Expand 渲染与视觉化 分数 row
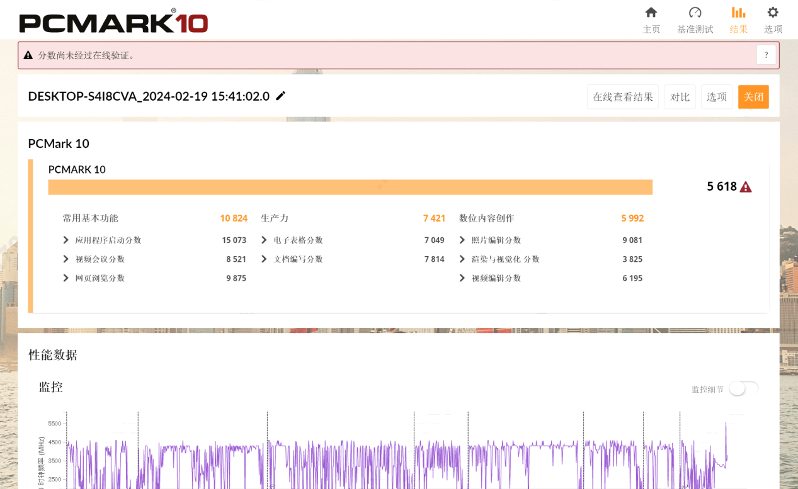This screenshot has width=798, height=489. click(x=462, y=259)
